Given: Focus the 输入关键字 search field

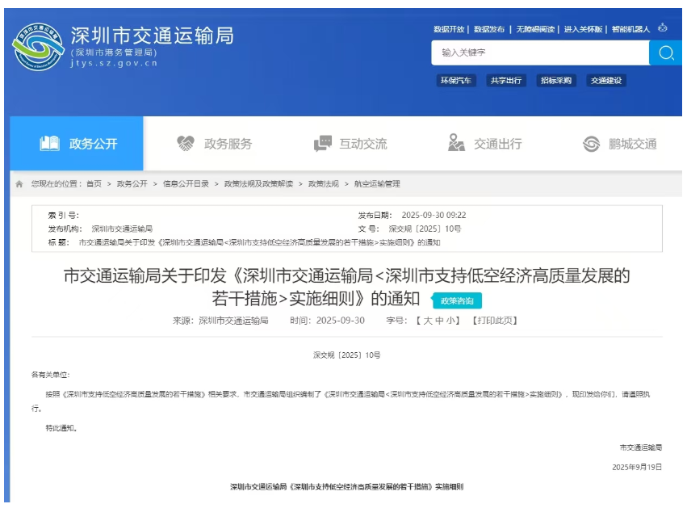Looking at the screenshot, I should coord(539,53).
